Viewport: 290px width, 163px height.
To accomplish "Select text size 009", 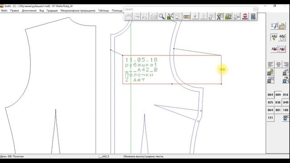I will point(278,95).
